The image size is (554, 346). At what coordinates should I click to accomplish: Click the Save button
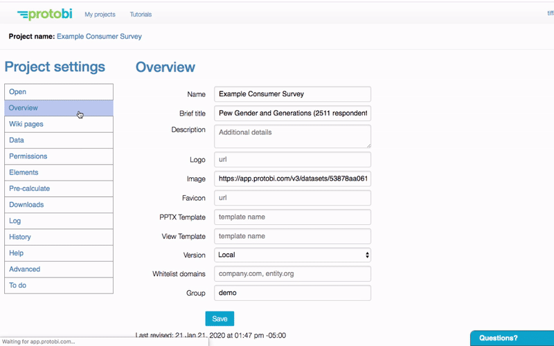[220, 318]
